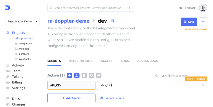Switch to the ACCESS tab
The height and width of the screenshot is (107, 213).
pos(106,61)
